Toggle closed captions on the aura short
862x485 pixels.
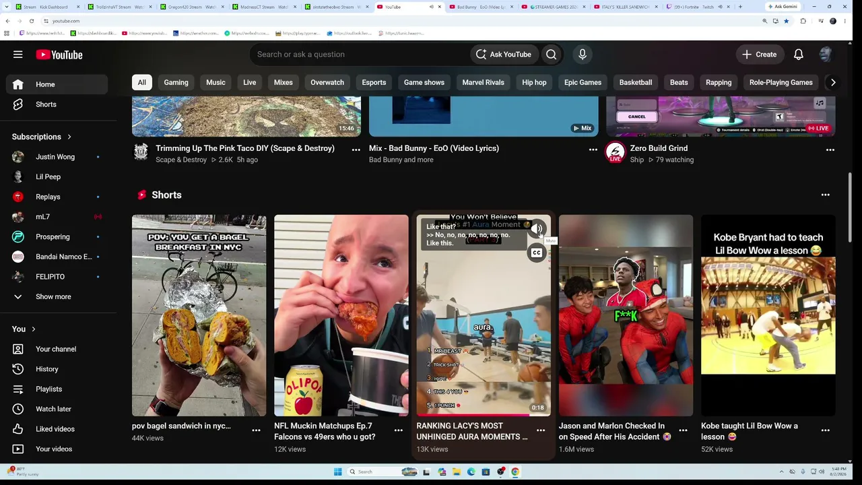536,253
